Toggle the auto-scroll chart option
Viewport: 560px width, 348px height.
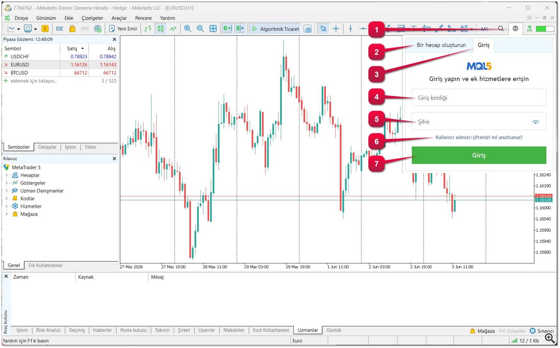[x=227, y=29]
